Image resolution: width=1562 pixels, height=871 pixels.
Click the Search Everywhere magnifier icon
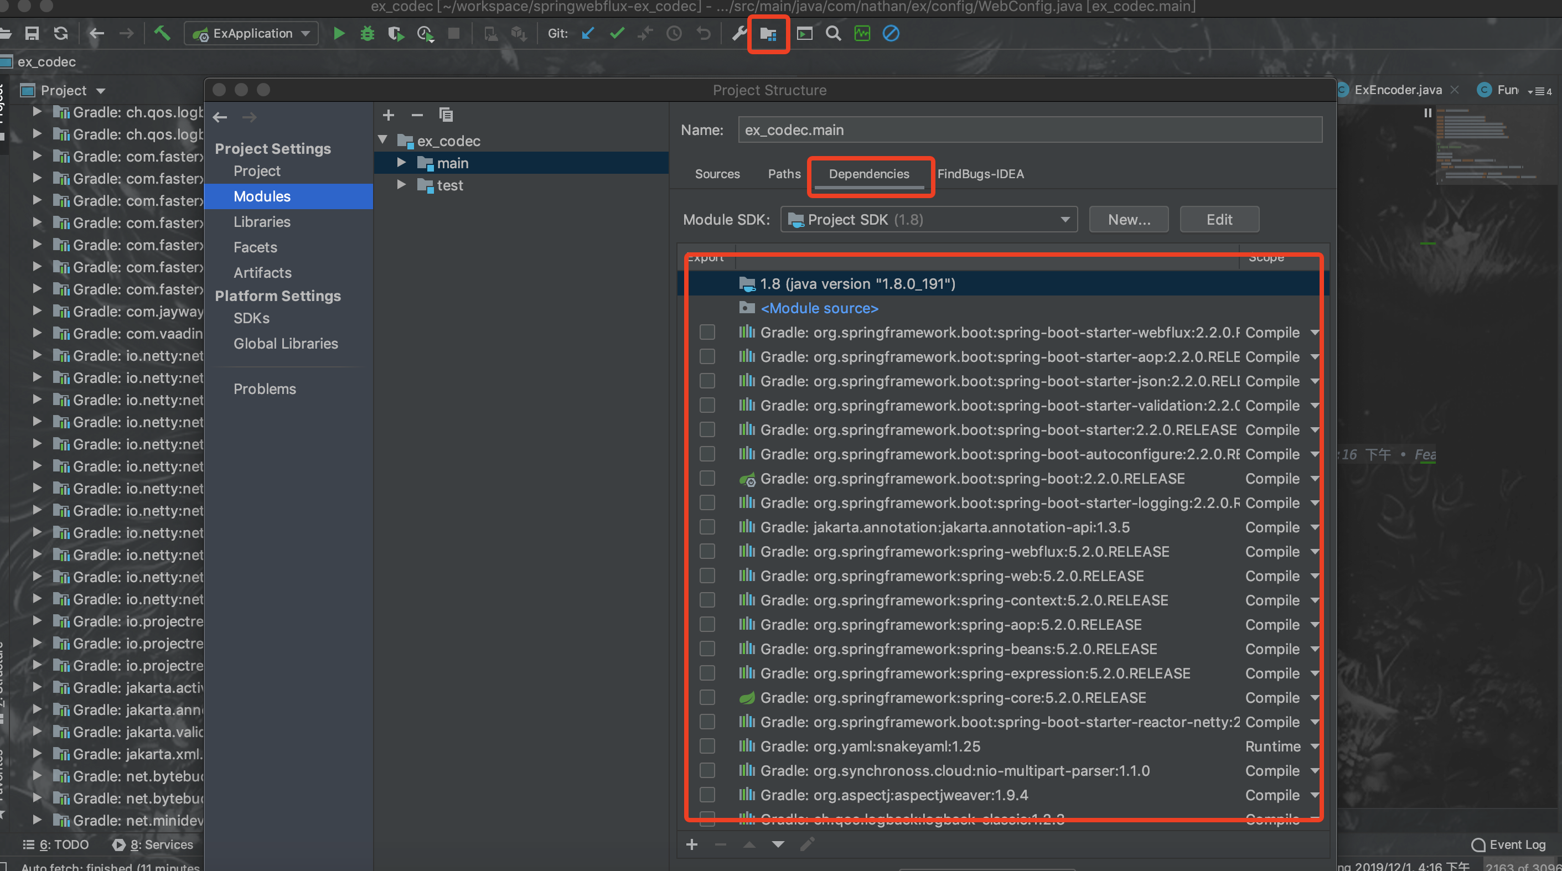(833, 33)
